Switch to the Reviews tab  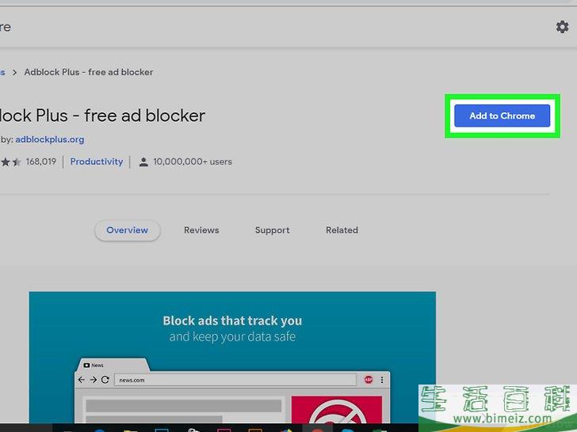click(201, 230)
